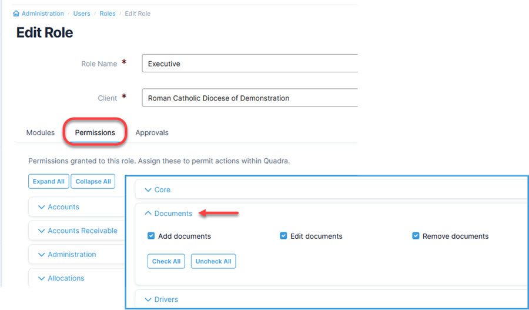Viewport: 529px width, 310px height.
Task: Select the Permissions tab
Action: [95, 132]
